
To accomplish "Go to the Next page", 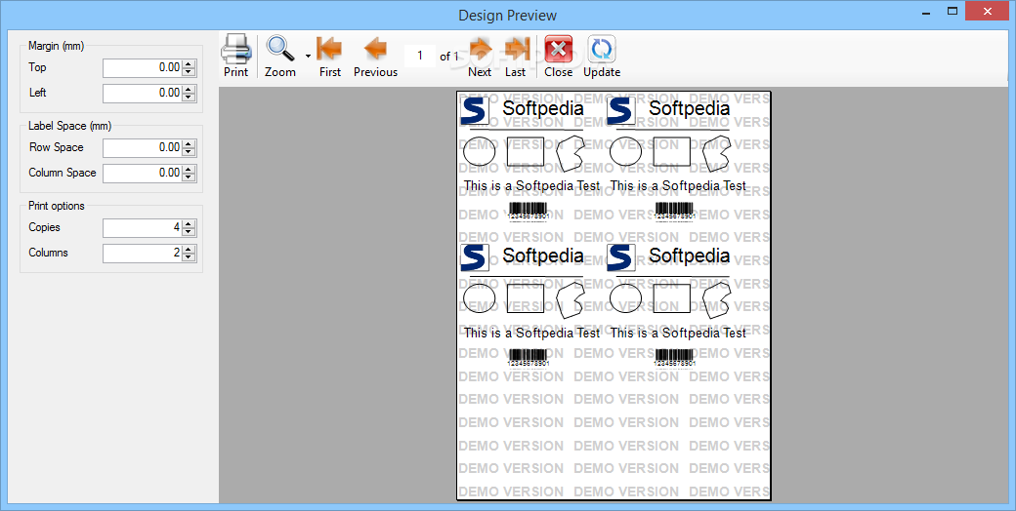I will point(480,49).
